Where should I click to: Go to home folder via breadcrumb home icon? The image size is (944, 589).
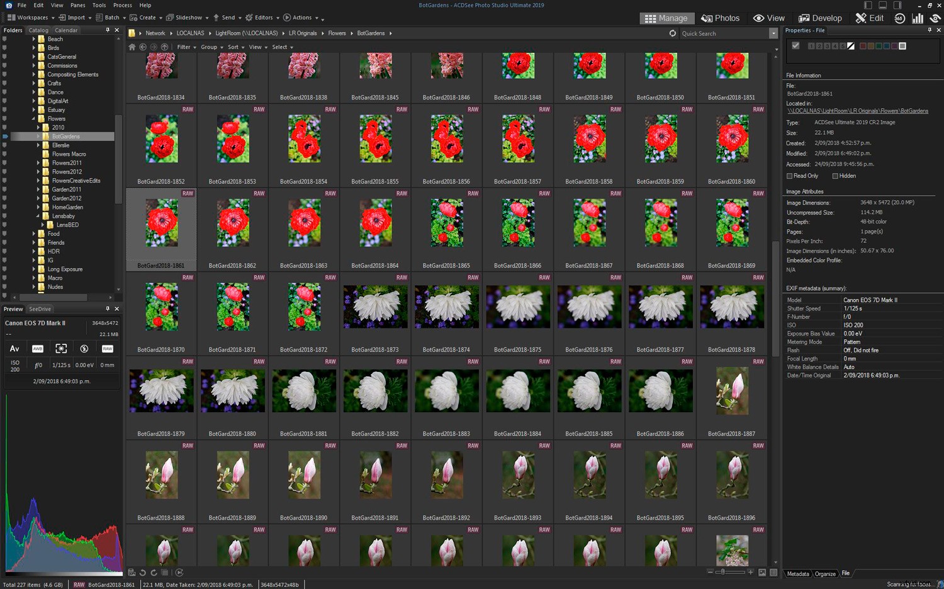pos(132,47)
